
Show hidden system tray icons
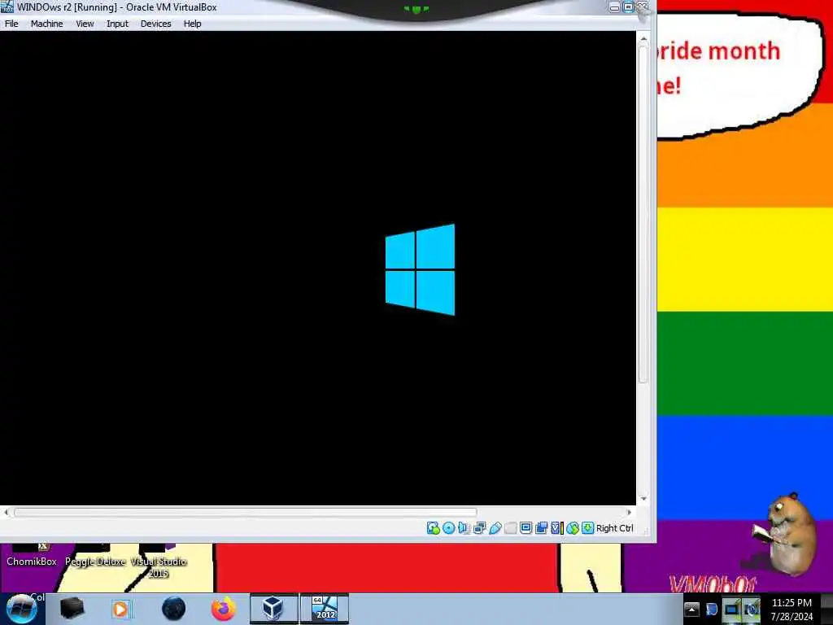point(691,610)
